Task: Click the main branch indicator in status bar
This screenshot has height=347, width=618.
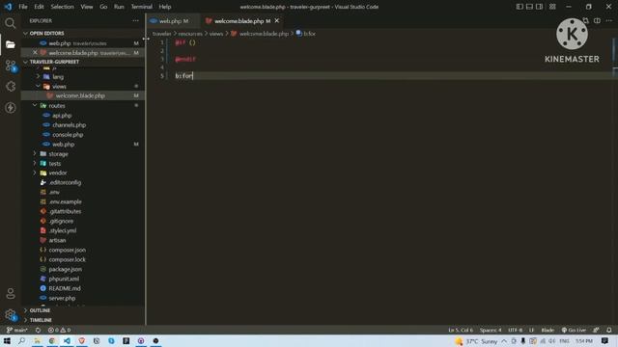Action: pyautogui.click(x=17, y=330)
